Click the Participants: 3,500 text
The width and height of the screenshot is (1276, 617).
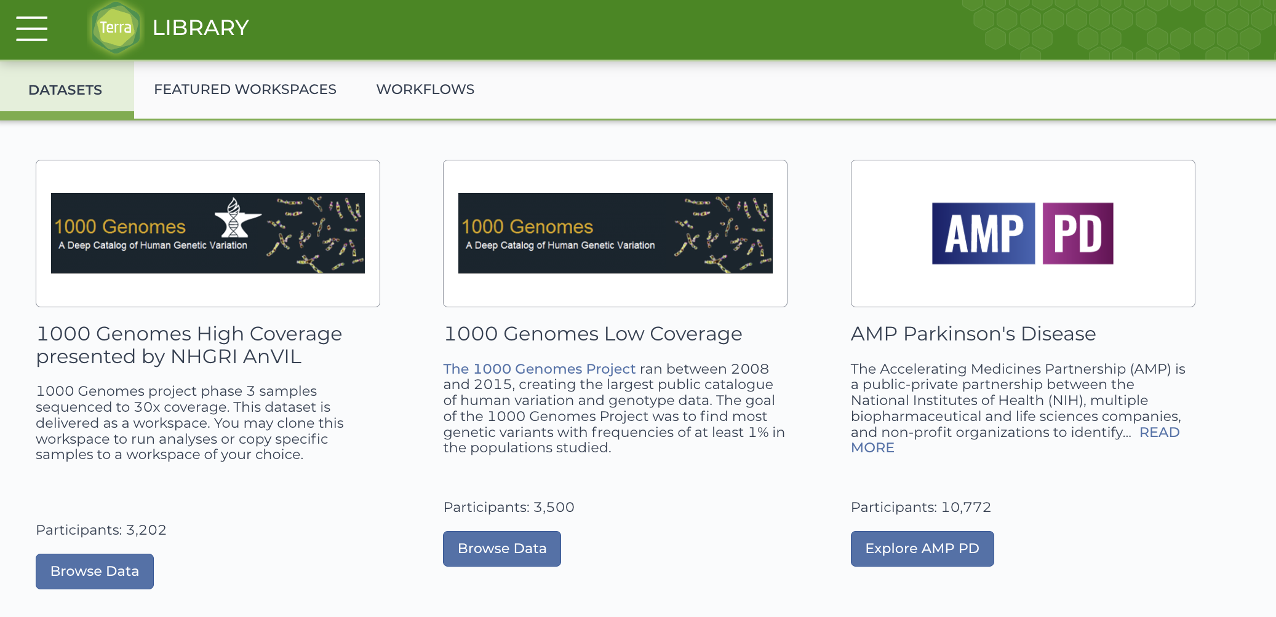[509, 507]
